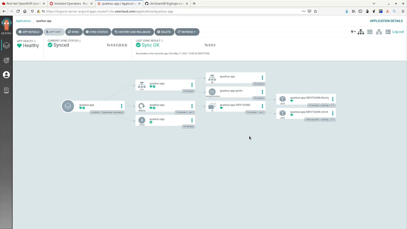407x229 pixels.
Task: Click the Argo CD octopus logo
Action: tap(6, 24)
